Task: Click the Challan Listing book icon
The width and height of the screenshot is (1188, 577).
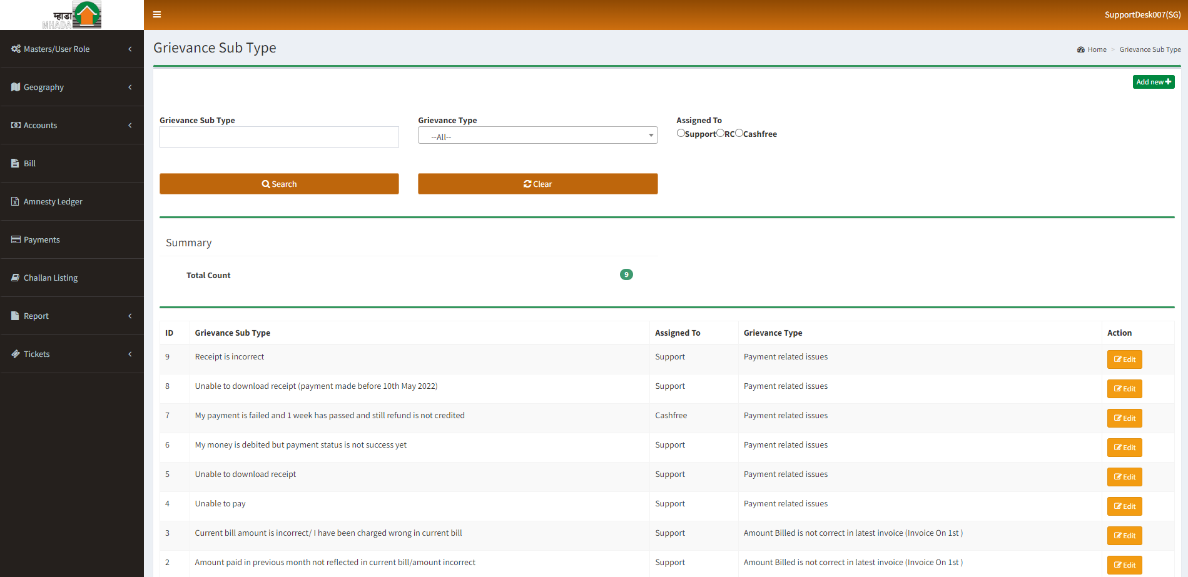Action: click(16, 278)
